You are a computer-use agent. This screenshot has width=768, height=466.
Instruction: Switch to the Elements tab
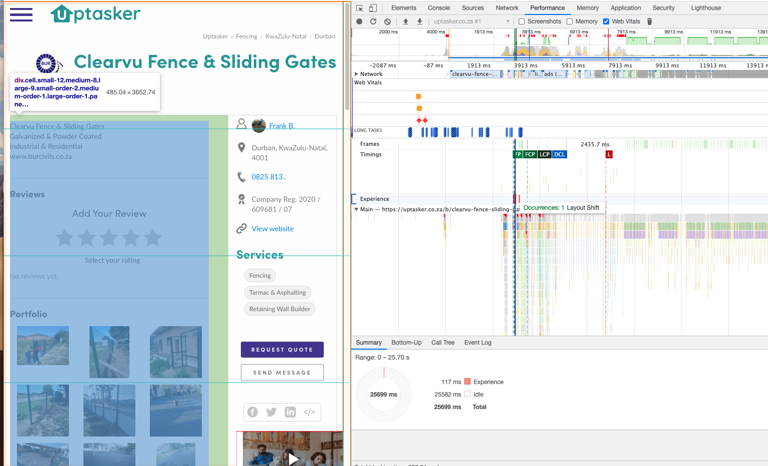(x=404, y=8)
